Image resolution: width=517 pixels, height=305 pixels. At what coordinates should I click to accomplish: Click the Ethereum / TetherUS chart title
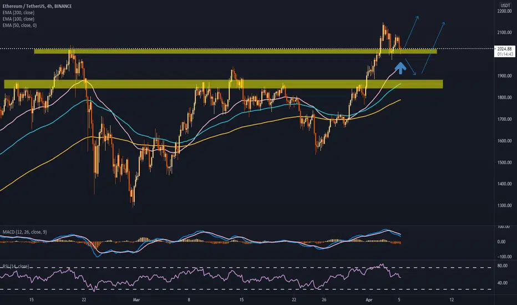[x=37, y=6]
